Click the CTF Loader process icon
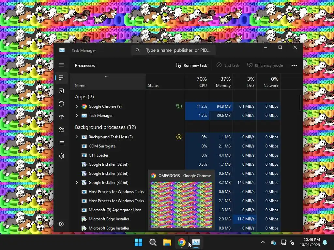334x250 pixels. tap(84, 155)
